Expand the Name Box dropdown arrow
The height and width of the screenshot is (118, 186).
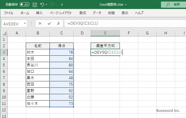point(25,23)
